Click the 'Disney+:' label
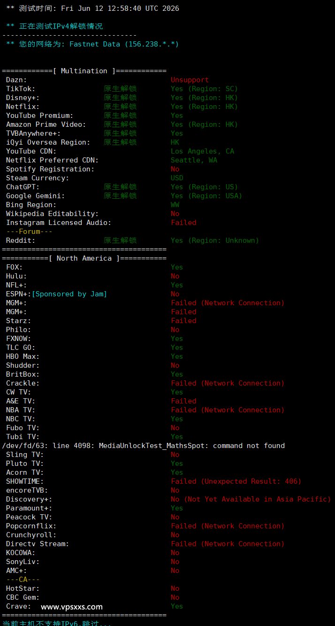This screenshot has width=335, height=626. point(23,98)
